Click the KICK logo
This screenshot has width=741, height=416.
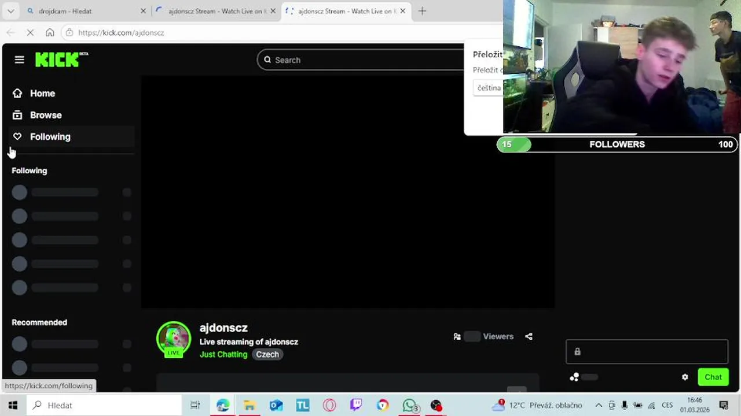tap(61, 60)
